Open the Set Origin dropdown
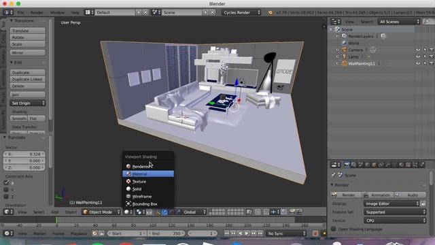Viewport: 435px width, 245px height. [x=27, y=103]
